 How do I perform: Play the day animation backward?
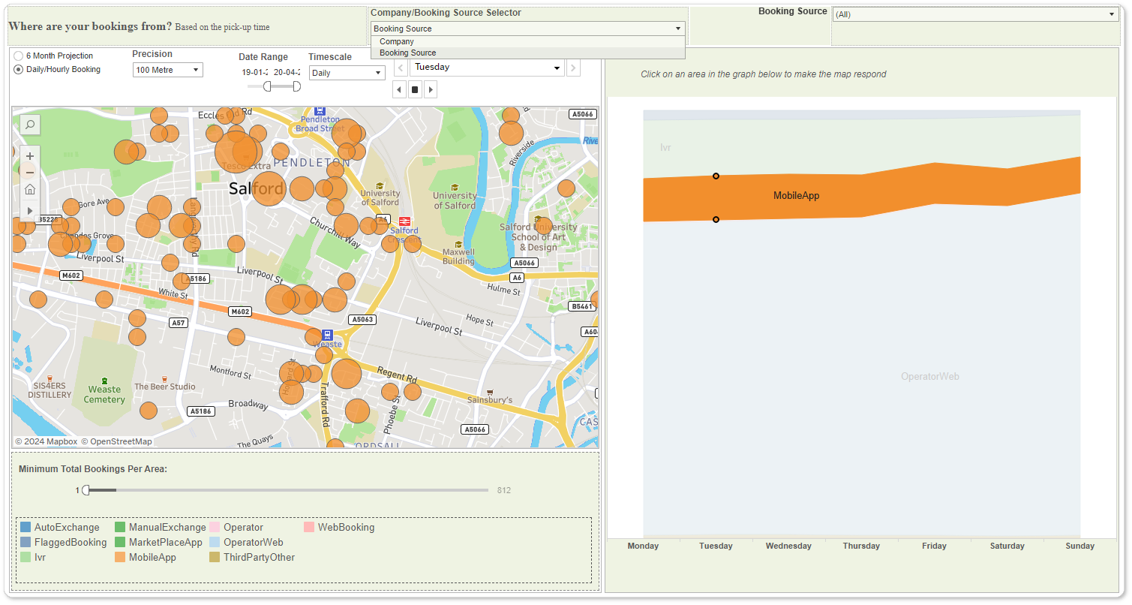tap(399, 89)
